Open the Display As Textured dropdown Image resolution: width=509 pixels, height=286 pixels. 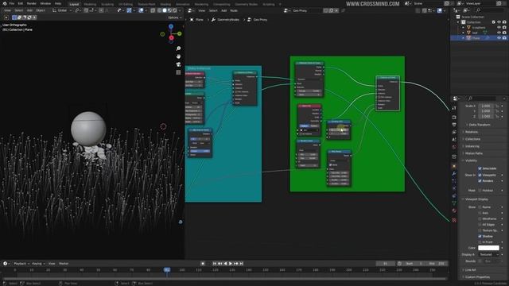coord(488,254)
